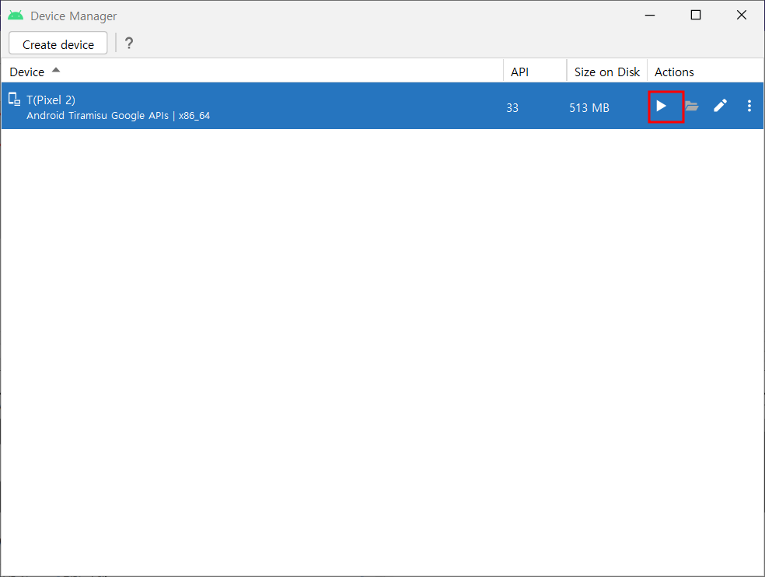Click the Create device button
Image resolution: width=765 pixels, height=577 pixels.
58,44
